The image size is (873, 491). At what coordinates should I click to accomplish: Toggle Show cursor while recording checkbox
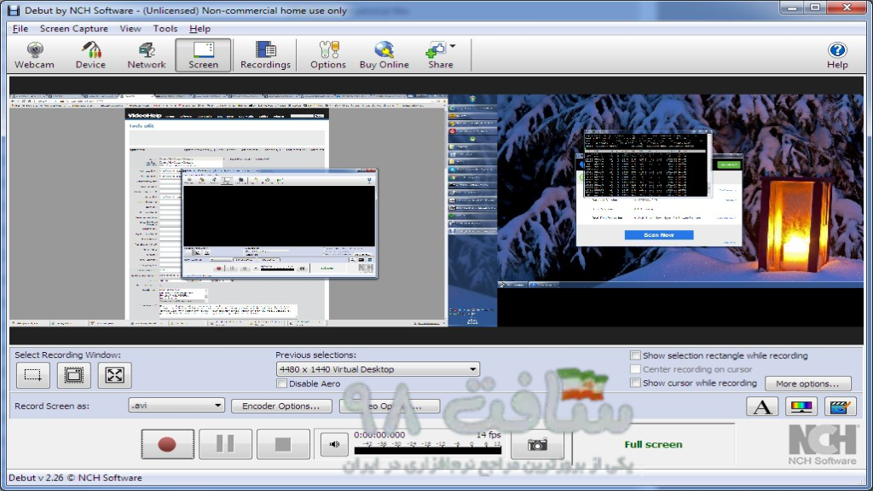pos(635,383)
